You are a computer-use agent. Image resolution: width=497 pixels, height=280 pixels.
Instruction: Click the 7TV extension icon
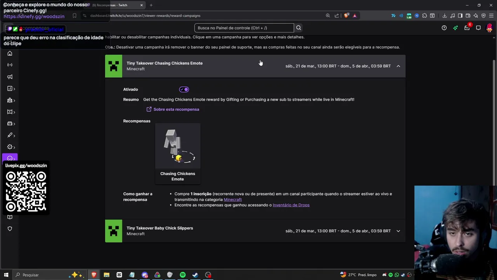coord(393,16)
